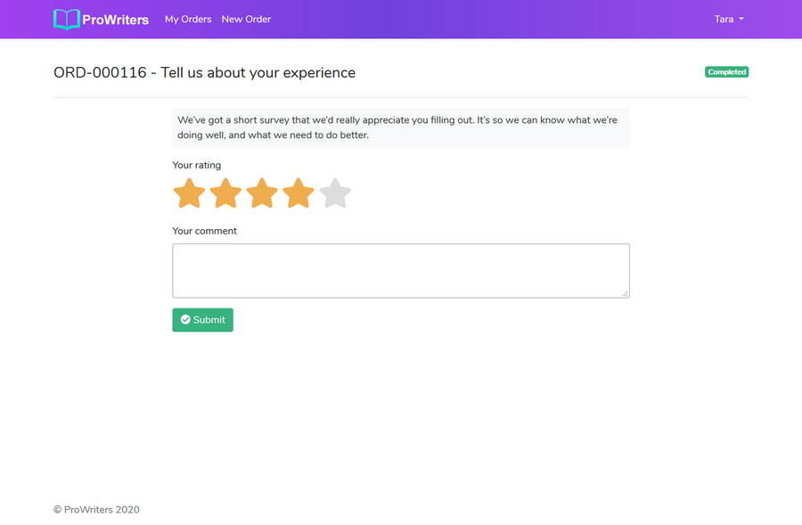
Task: Click the checkmark icon inside the Submit button
Action: tap(184, 319)
